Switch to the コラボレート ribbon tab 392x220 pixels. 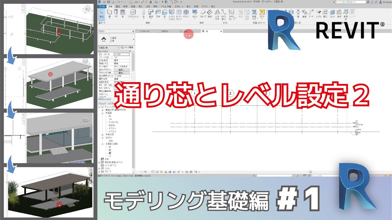coord(179,6)
